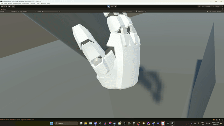Open the notification bell icon
The image size is (224, 126).
221,123
